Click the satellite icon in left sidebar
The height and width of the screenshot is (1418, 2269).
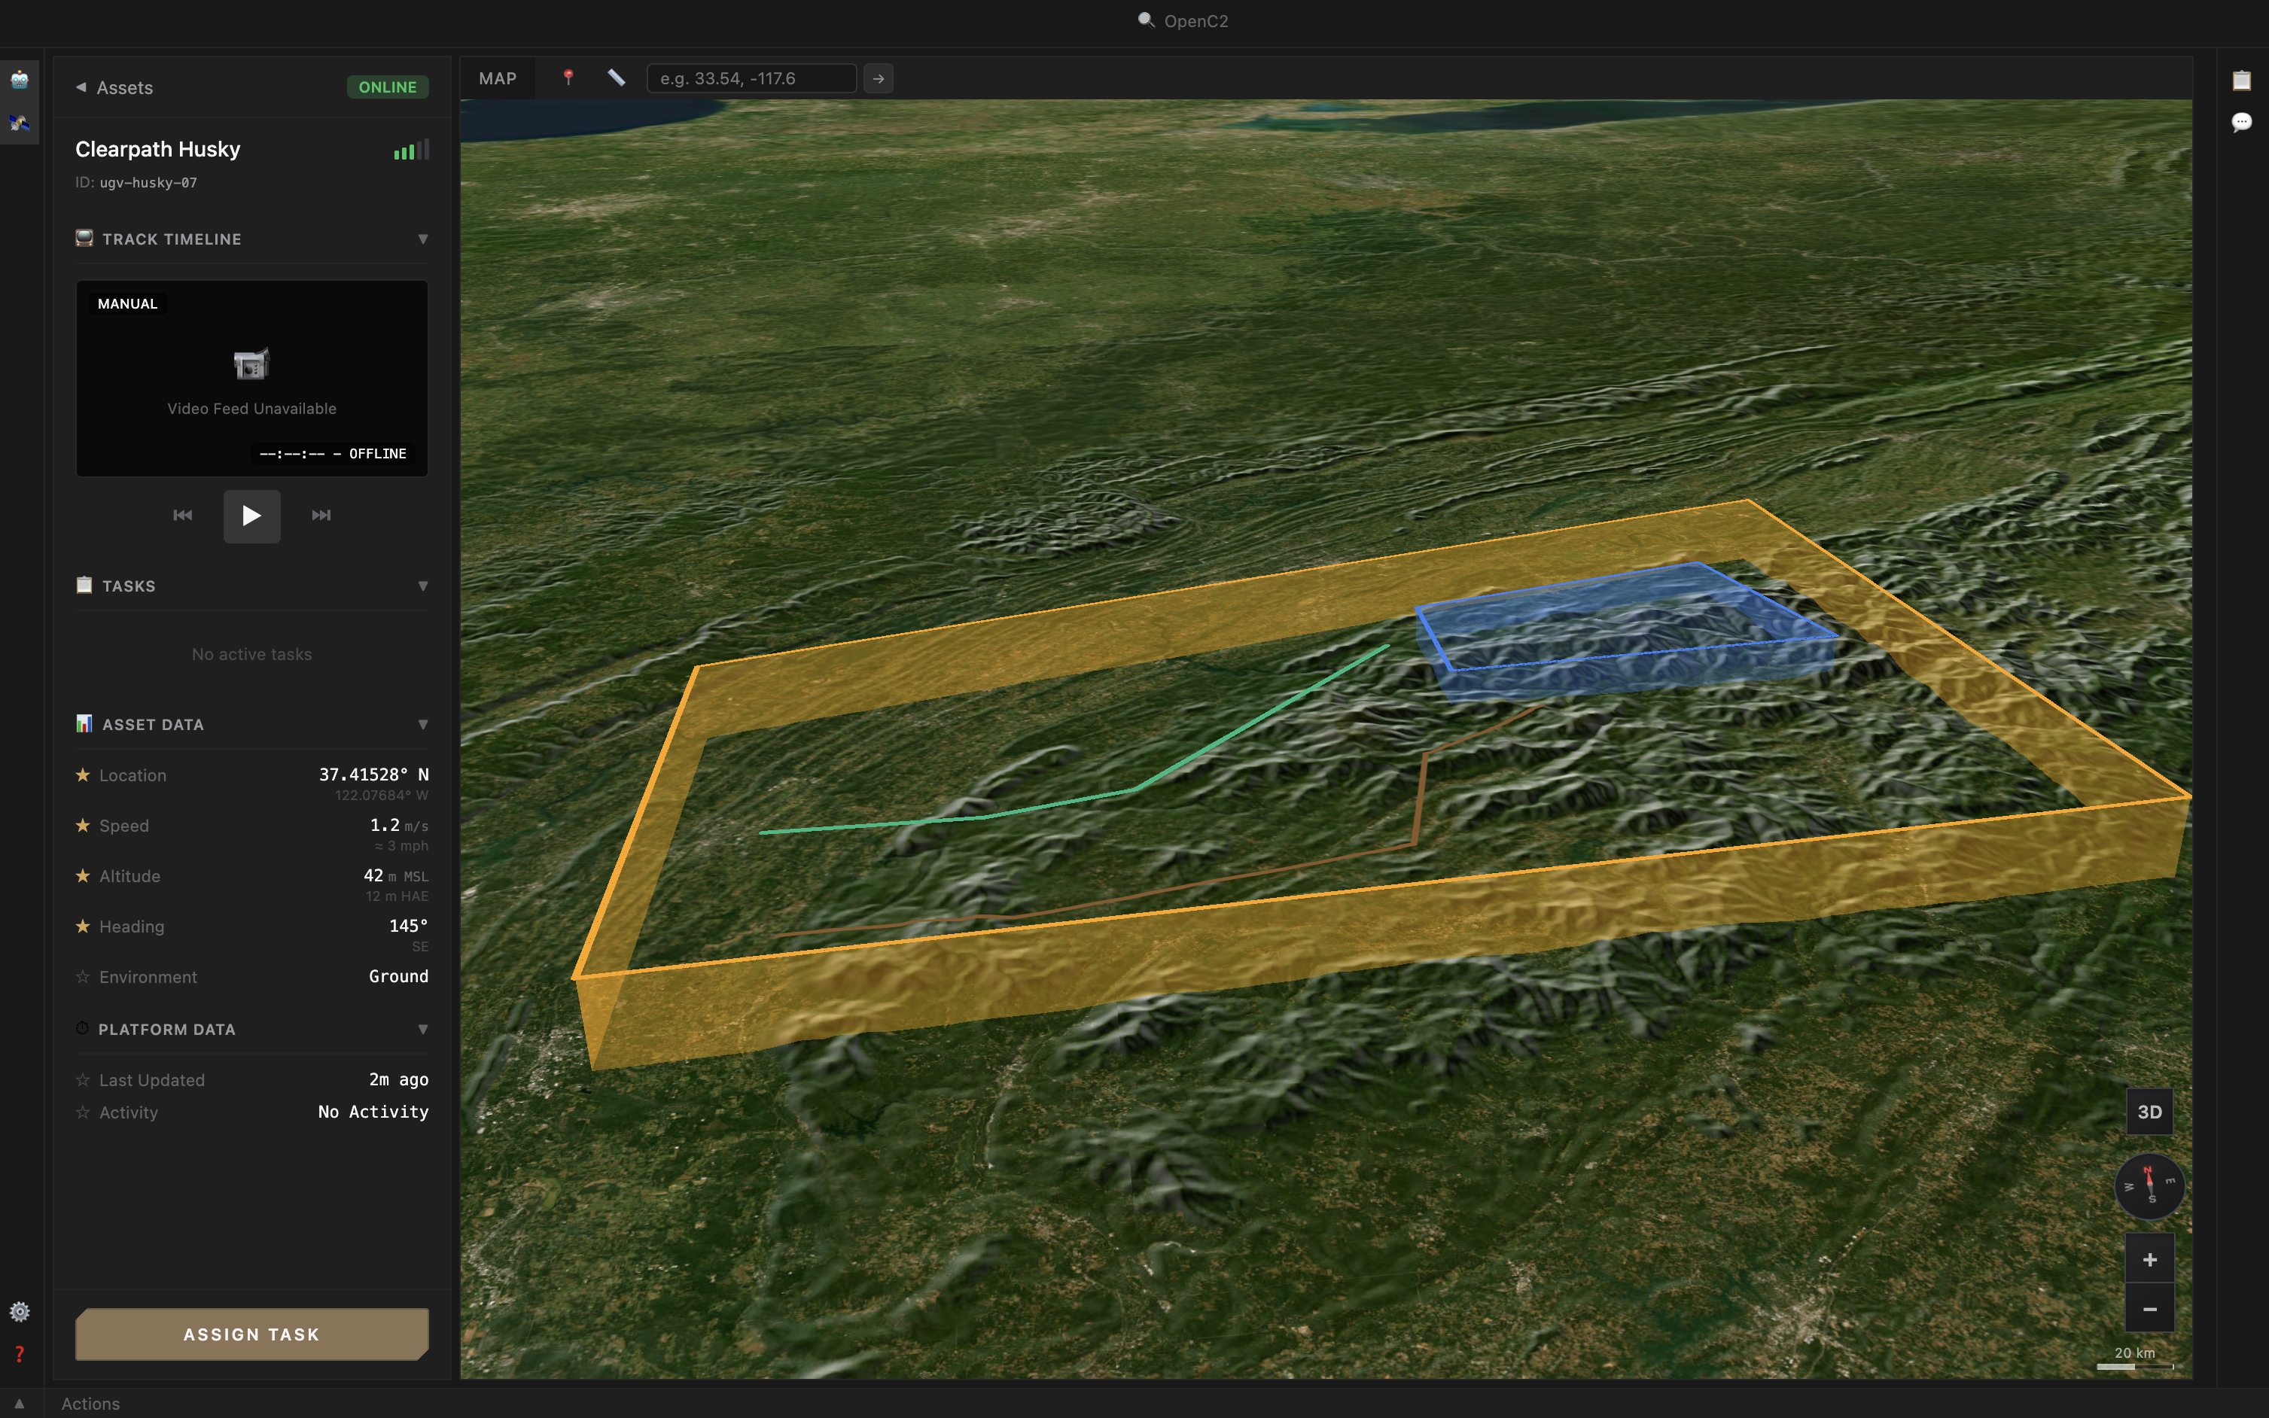coord(20,123)
